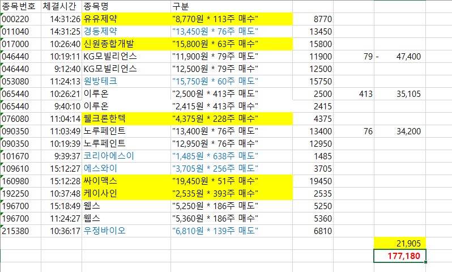The width and height of the screenshot is (452, 272).
Task: Select the 종목명 header cell
Action: [x=126, y=6]
